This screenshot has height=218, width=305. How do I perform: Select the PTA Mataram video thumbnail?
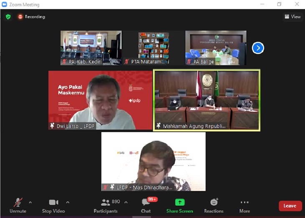click(x=154, y=48)
